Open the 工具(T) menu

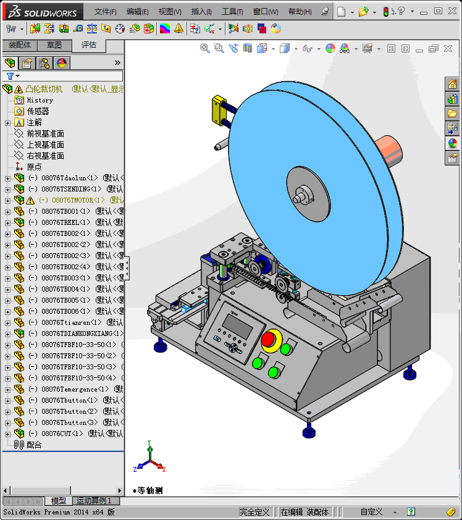coord(232,12)
